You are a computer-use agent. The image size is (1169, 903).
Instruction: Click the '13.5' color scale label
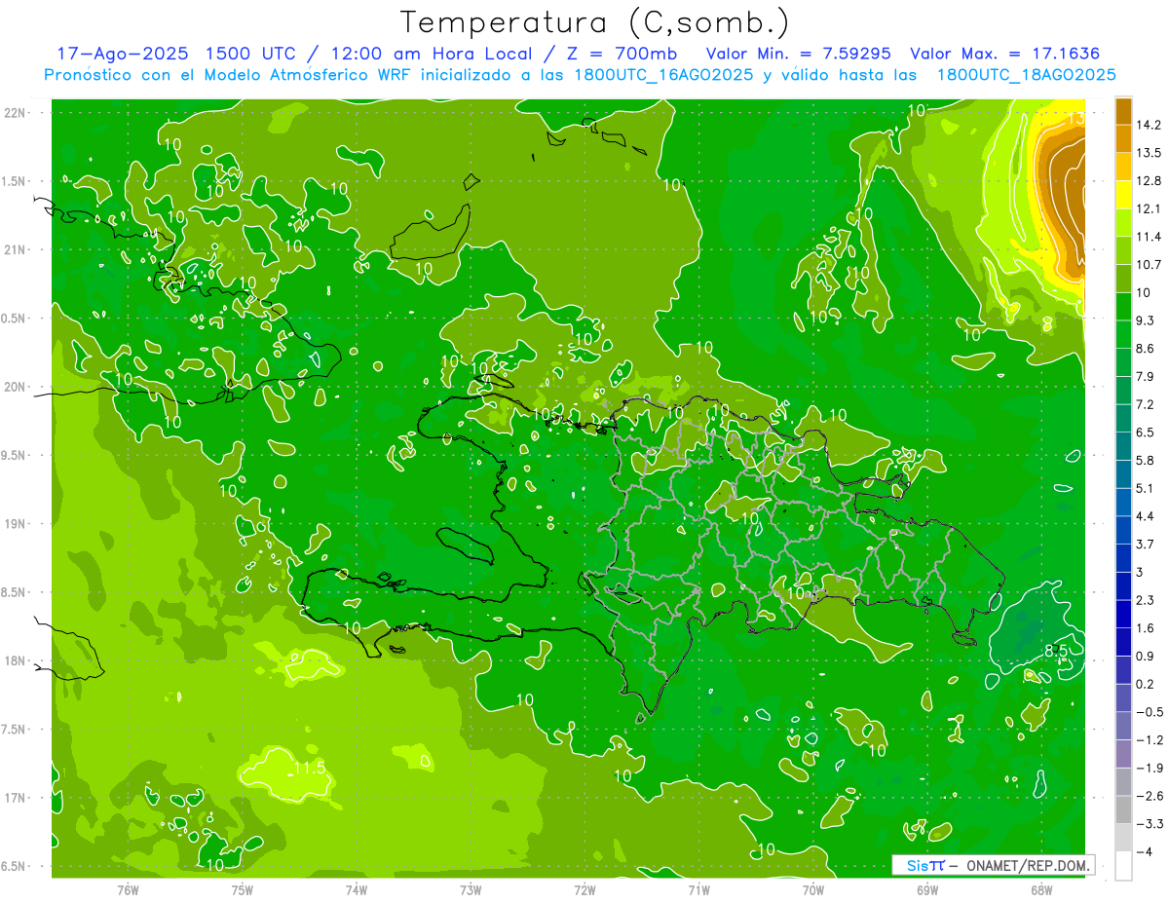coord(1150,153)
